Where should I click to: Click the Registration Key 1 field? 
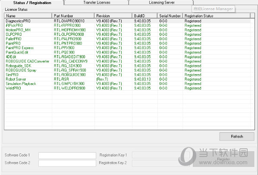161,155
